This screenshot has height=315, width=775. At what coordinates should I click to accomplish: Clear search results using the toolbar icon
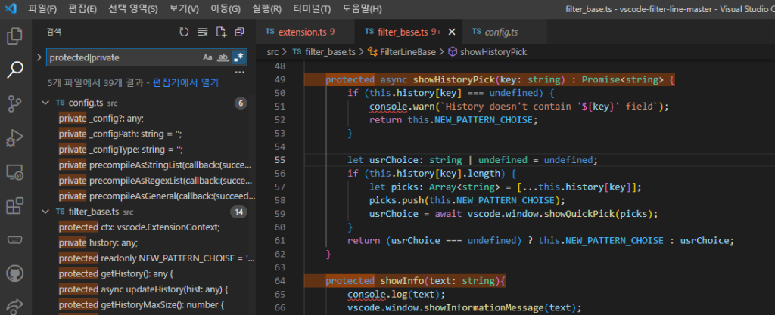[x=202, y=32]
